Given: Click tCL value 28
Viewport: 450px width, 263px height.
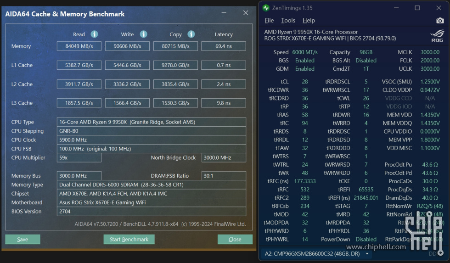Looking at the screenshot, I should 305,82.
